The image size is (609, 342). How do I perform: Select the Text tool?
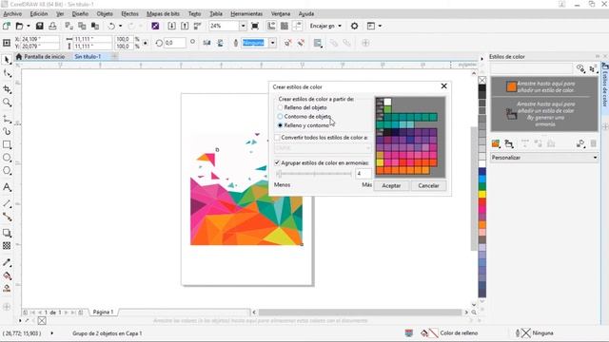pyautogui.click(x=7, y=187)
